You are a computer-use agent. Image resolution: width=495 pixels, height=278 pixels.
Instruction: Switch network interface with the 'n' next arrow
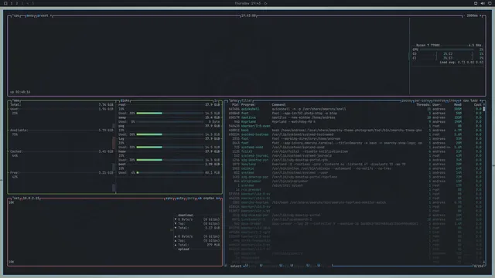click(x=218, y=198)
